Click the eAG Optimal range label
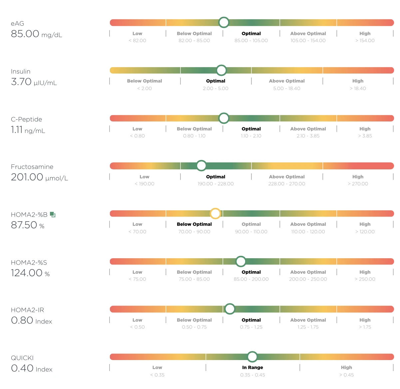The height and width of the screenshot is (389, 400). click(x=251, y=34)
